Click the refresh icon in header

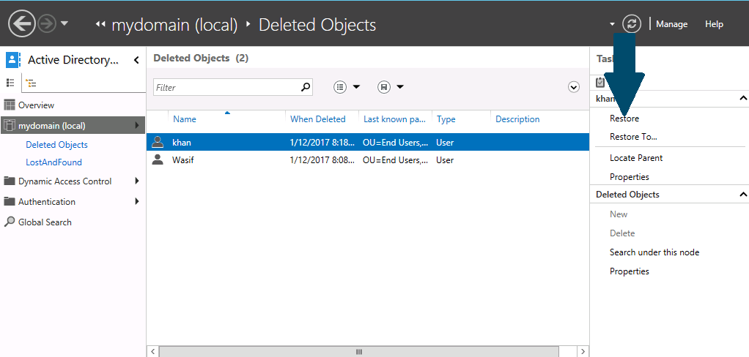point(632,24)
